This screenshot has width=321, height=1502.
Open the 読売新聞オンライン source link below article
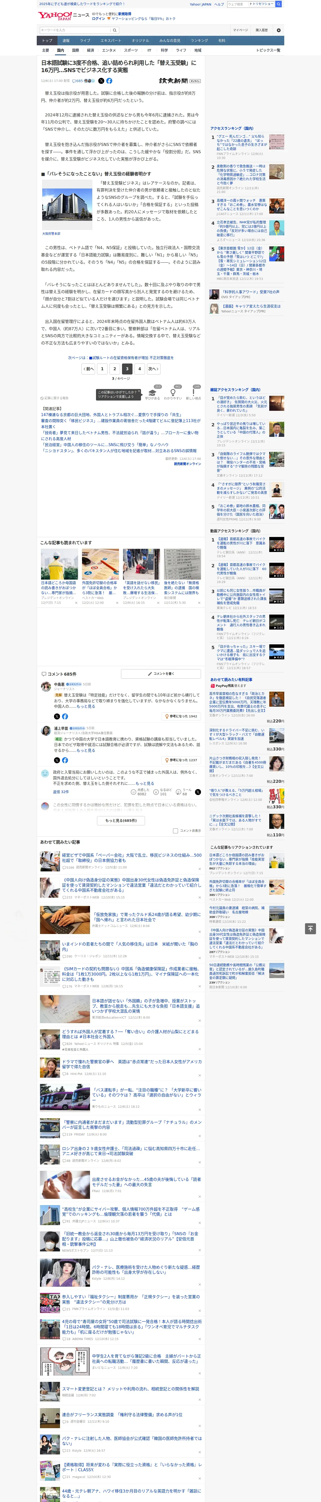tap(187, 464)
